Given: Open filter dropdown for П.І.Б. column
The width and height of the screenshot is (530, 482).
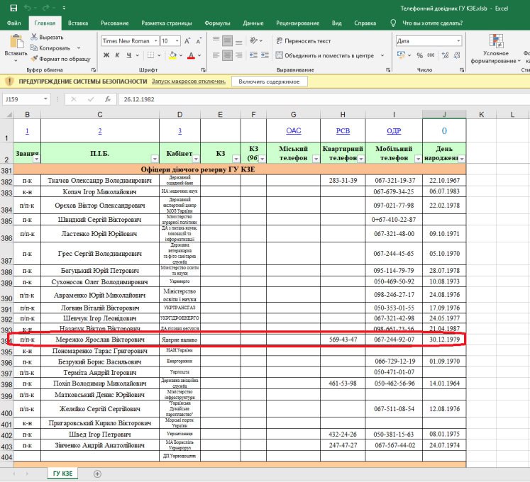Looking at the screenshot, I should click(155, 159).
